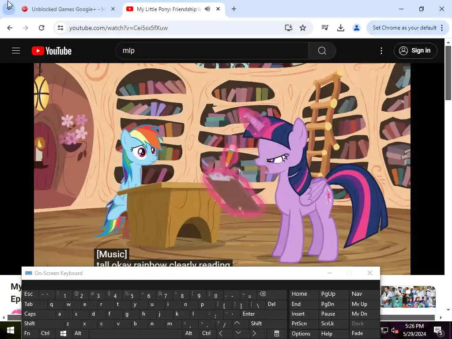Focus the YouTube search box containing mlp
The height and width of the screenshot is (339, 452).
click(x=212, y=51)
